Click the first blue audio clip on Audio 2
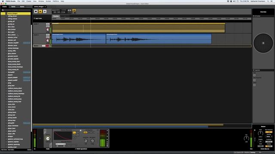This screenshot has width=275, height=154. [x=79, y=39]
